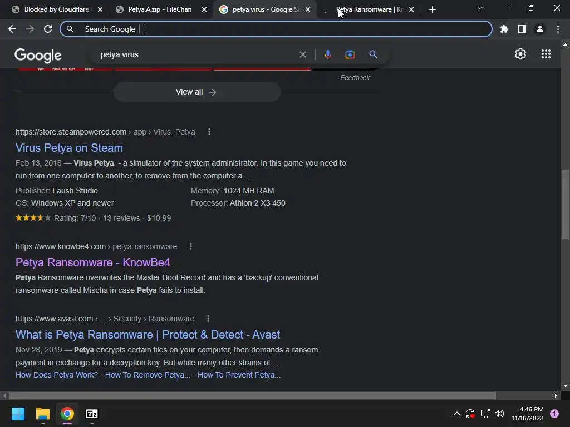This screenshot has width=570, height=427.
Task: Click the scroll down arrow
Action: pos(565,386)
